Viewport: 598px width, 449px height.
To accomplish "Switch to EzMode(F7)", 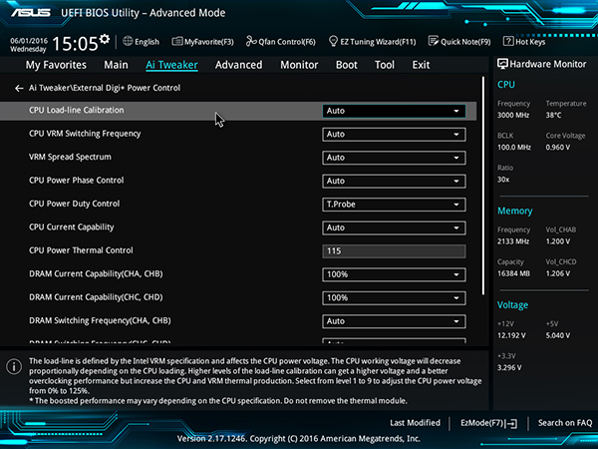I will 489,423.
